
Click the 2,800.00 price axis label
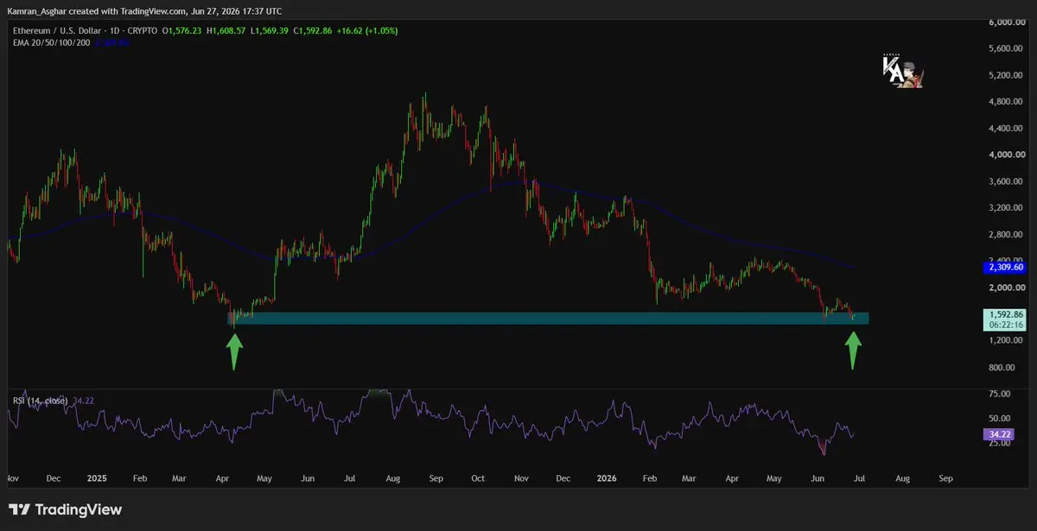1007,235
